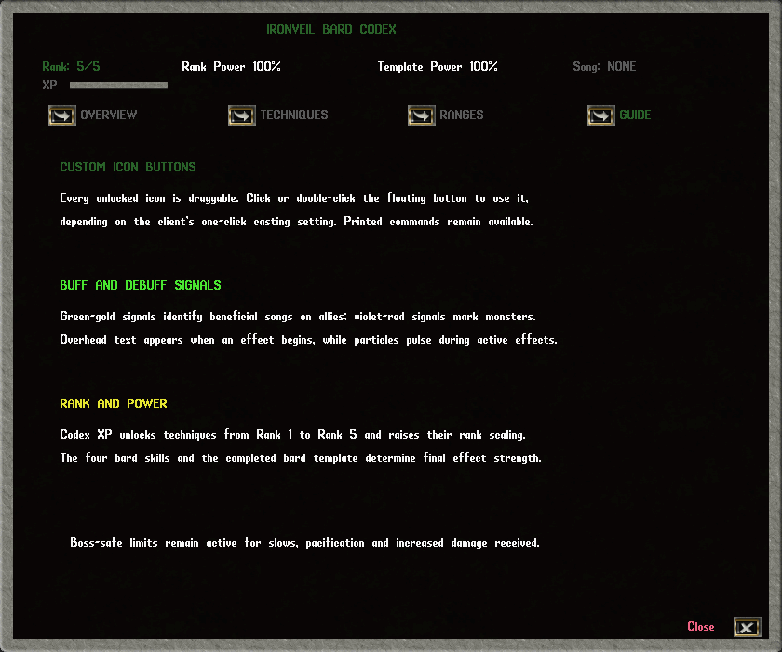
Task: Click the Template Power 100% value
Action: coord(438,66)
